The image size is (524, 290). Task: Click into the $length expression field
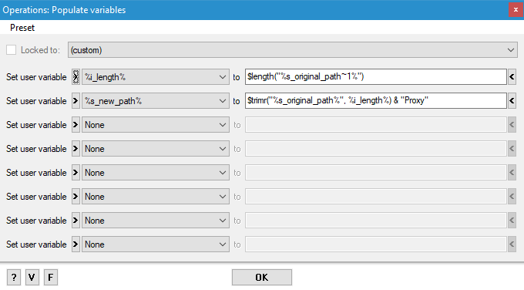click(375, 77)
